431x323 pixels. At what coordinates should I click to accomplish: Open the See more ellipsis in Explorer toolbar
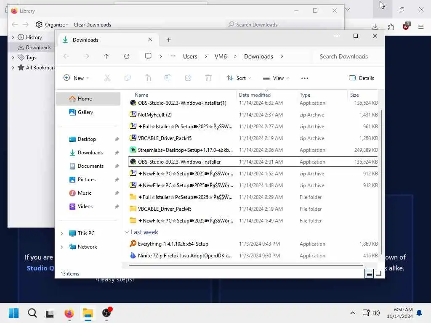305,78
